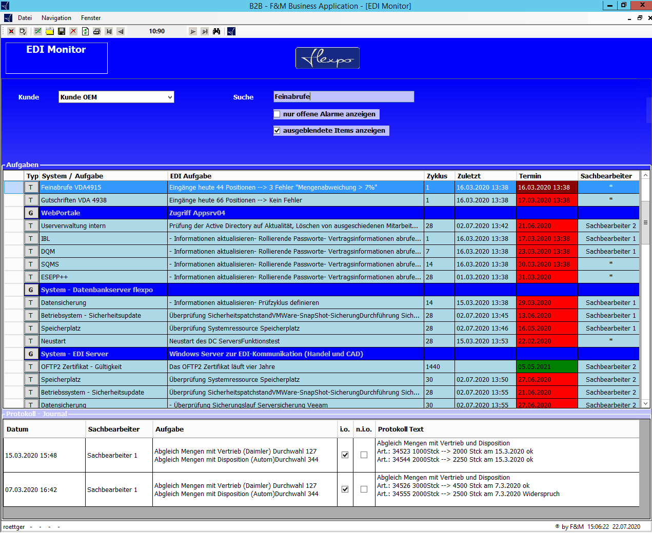The width and height of the screenshot is (652, 533).
Task: Enable 'nur offene Alarme anzeigen' checkbox
Action: tap(277, 114)
